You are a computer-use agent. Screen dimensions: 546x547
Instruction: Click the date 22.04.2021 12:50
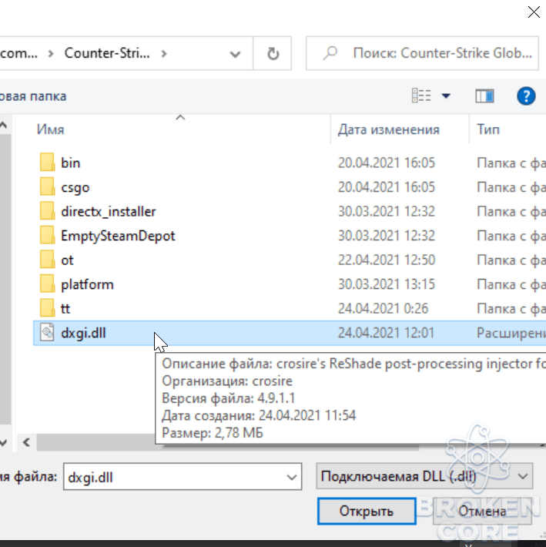pos(387,260)
